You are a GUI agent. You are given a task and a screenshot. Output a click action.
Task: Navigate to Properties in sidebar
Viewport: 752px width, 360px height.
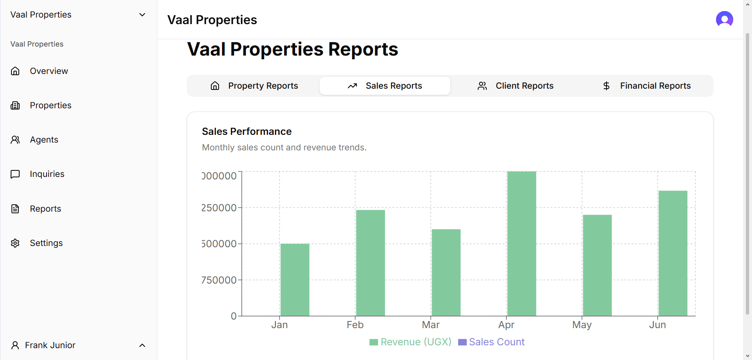(51, 105)
